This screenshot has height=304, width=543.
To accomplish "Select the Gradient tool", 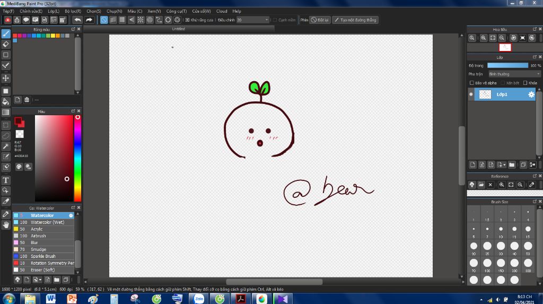I will (x=6, y=112).
